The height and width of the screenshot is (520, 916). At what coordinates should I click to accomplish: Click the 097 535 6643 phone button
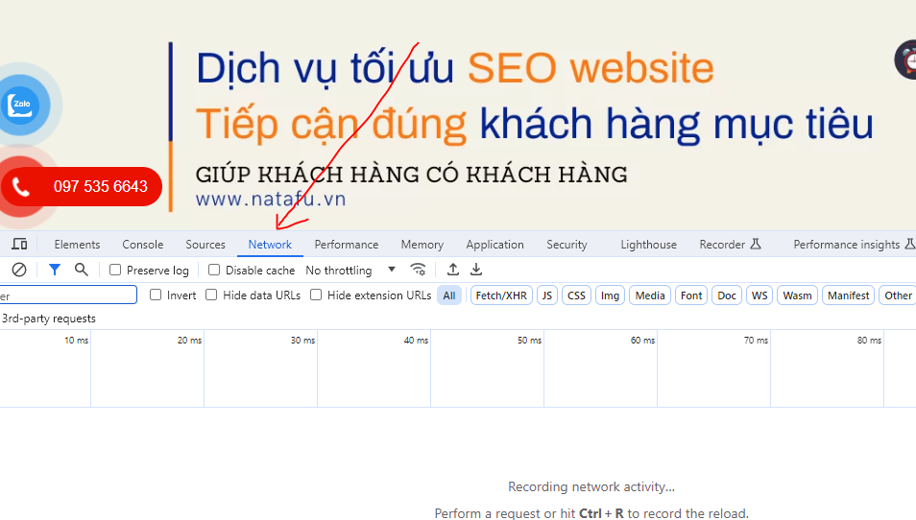(82, 187)
